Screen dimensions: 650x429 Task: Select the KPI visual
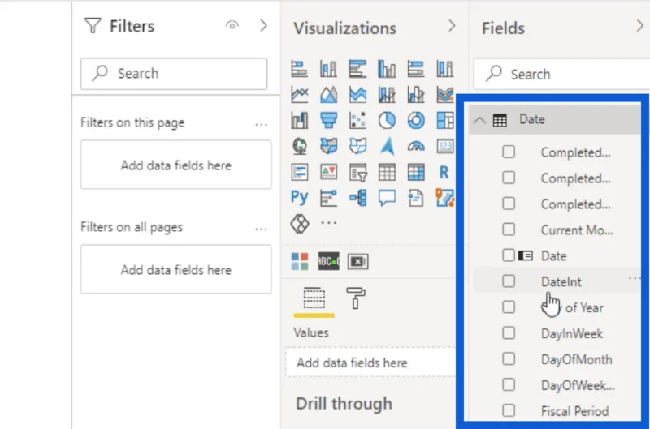pos(328,172)
